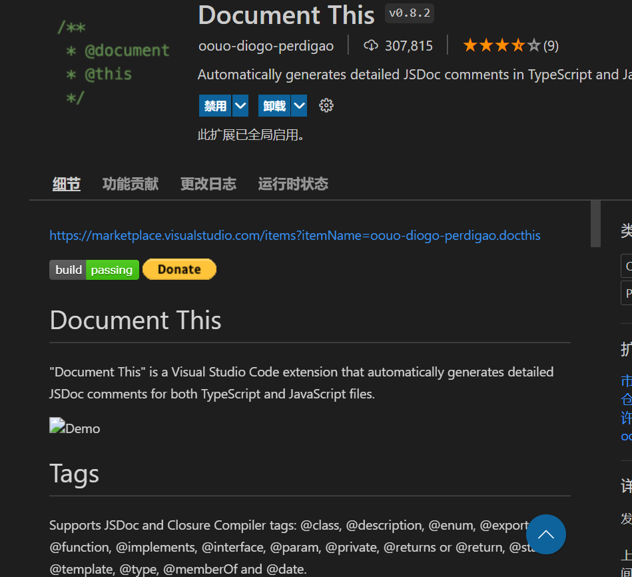The image size is (632, 577).
Task: Click the '此扩展已全局启用。' status text
Action: 250,135
